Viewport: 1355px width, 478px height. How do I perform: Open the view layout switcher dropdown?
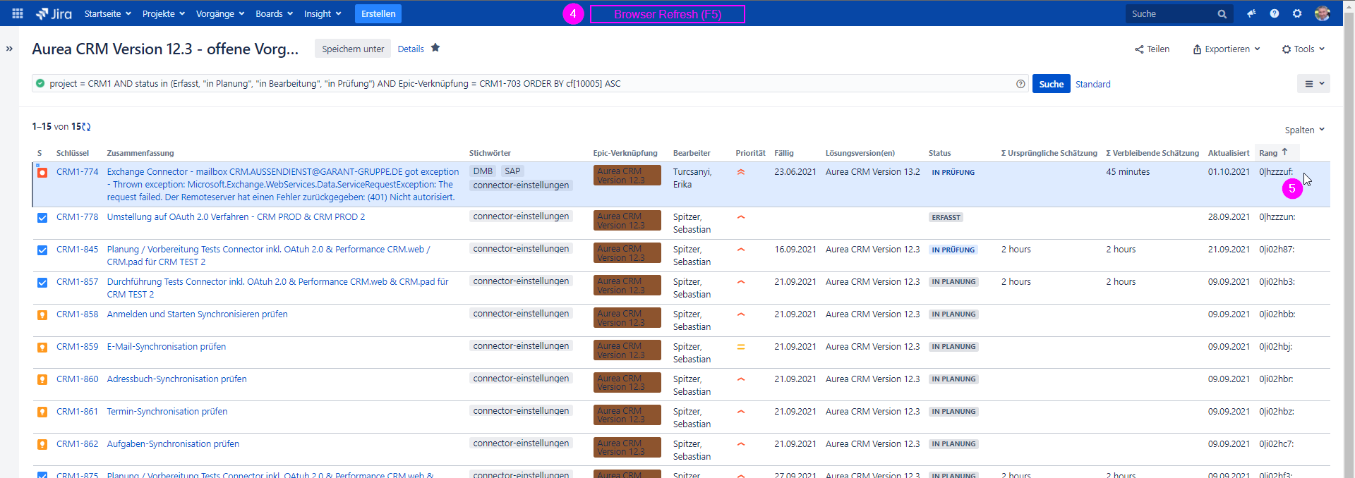1313,84
